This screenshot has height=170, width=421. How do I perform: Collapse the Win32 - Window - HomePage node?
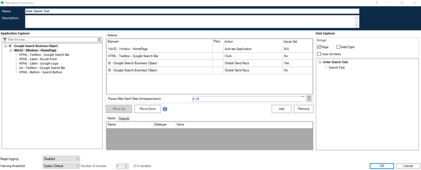(11, 50)
